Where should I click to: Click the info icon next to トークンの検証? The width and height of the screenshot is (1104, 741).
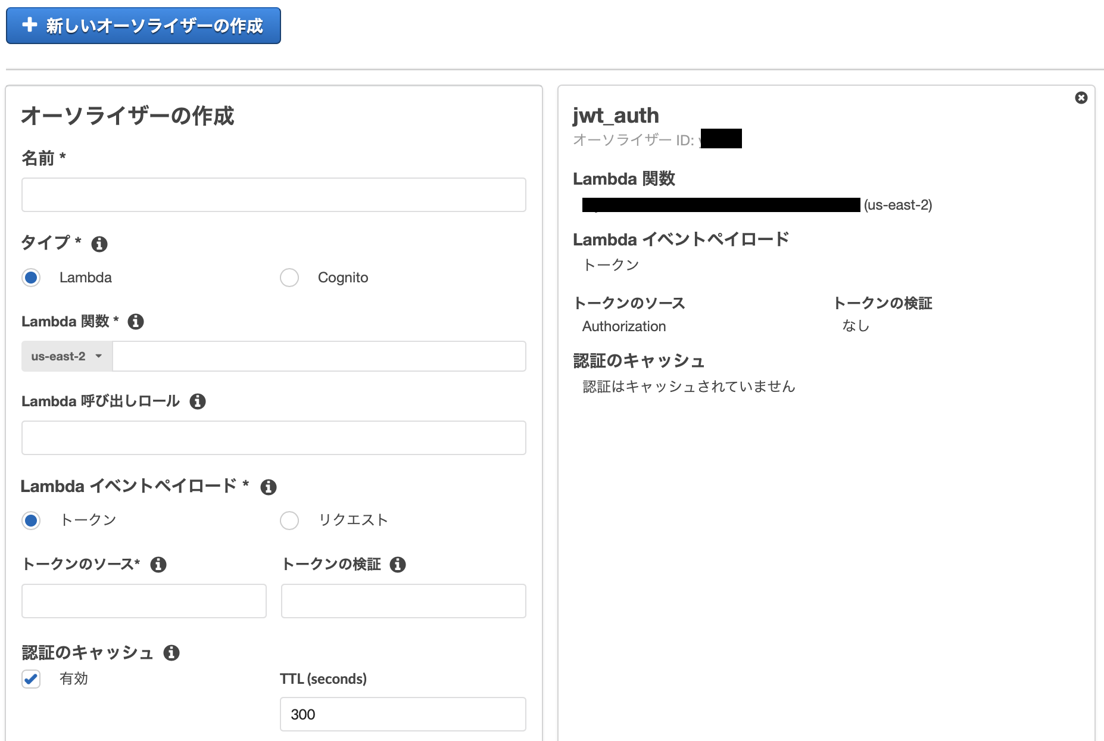pyautogui.click(x=399, y=565)
